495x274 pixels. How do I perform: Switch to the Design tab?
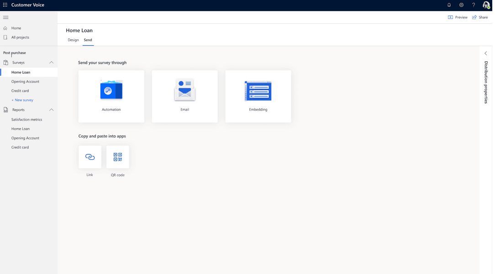(73, 40)
